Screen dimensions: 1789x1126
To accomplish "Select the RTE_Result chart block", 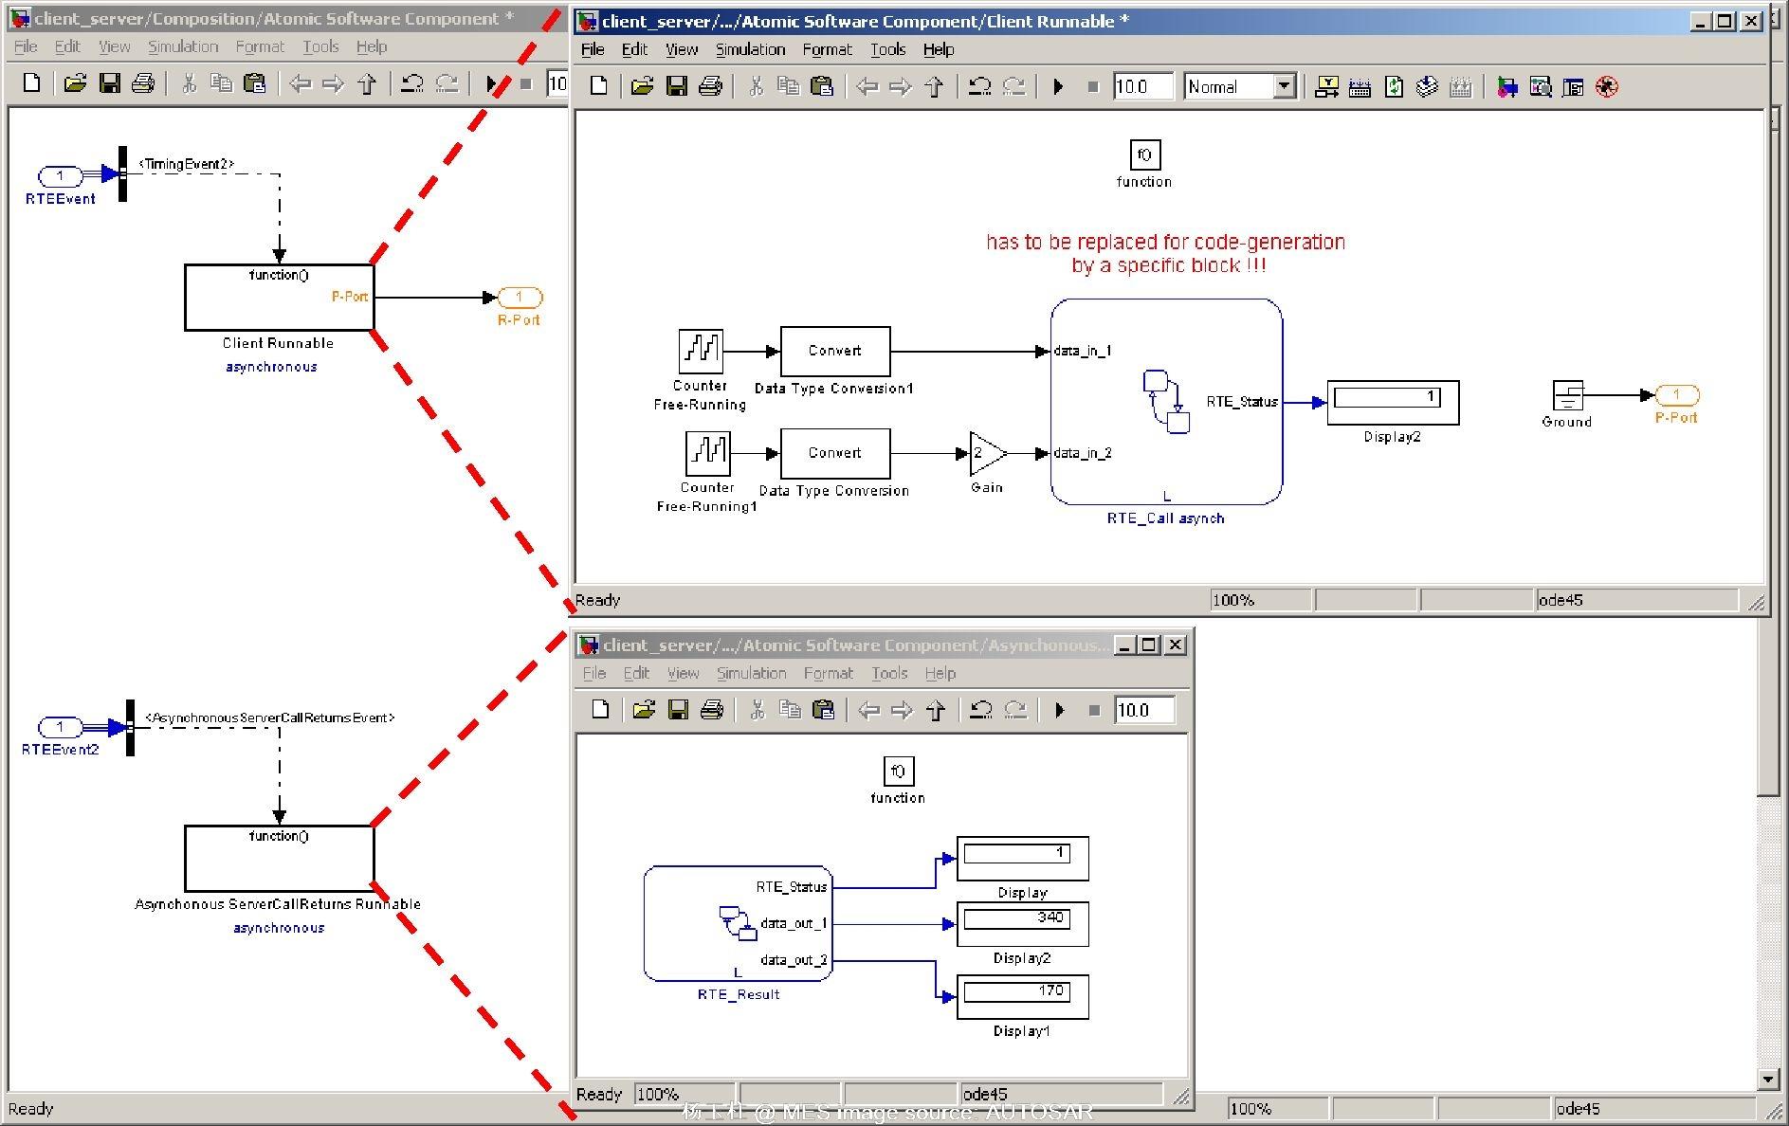I will click(x=738, y=923).
